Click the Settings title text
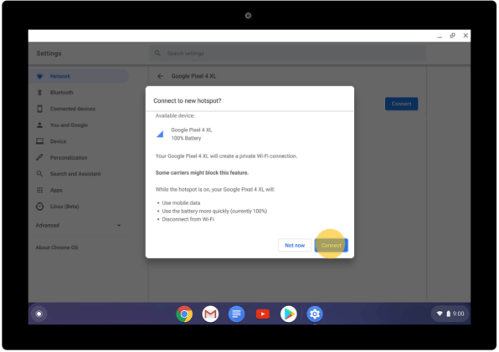Screen dimensions: 499x352 point(49,54)
